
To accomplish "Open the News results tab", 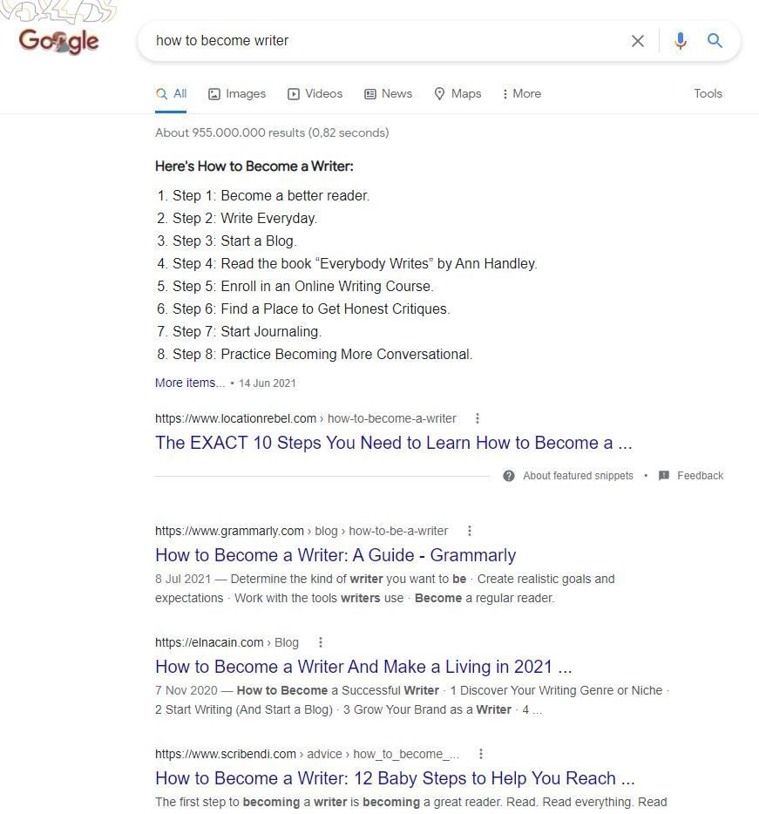I will pos(389,94).
